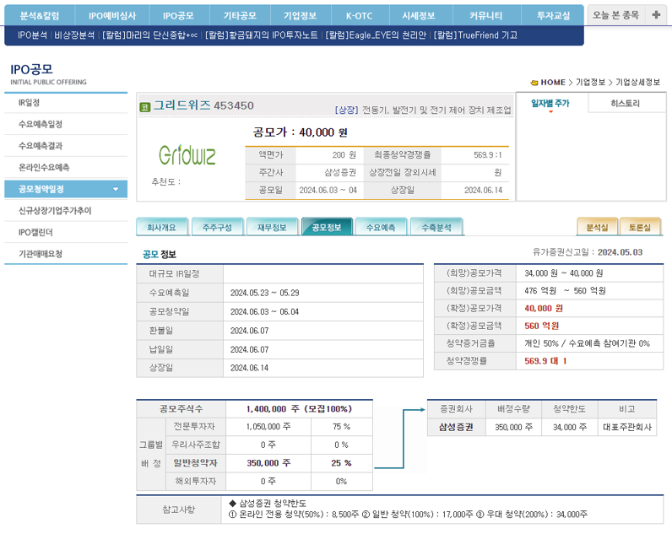Click the 대표주관회사 remark cell
The height and width of the screenshot is (534, 672).
[x=627, y=427]
